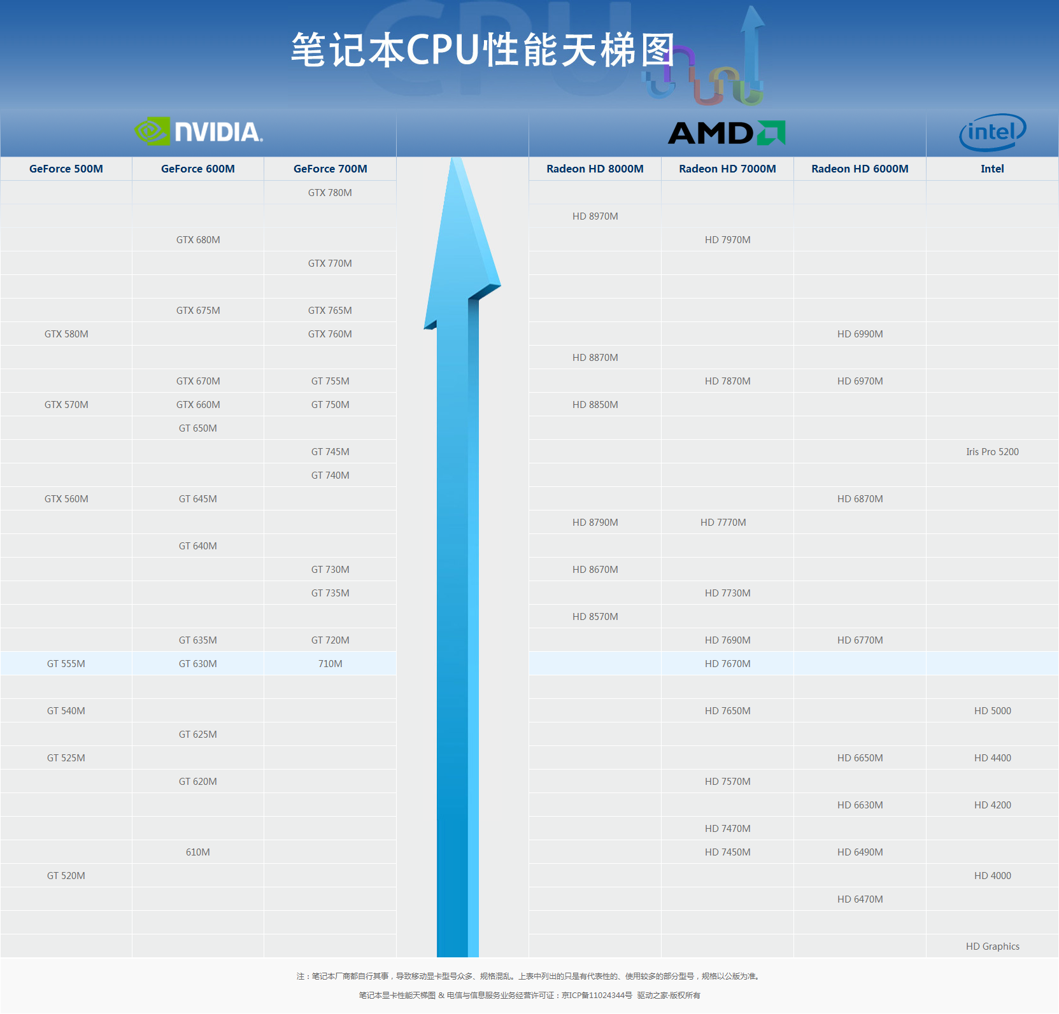
Task: Click the HD 8570M cell
Action: [595, 617]
